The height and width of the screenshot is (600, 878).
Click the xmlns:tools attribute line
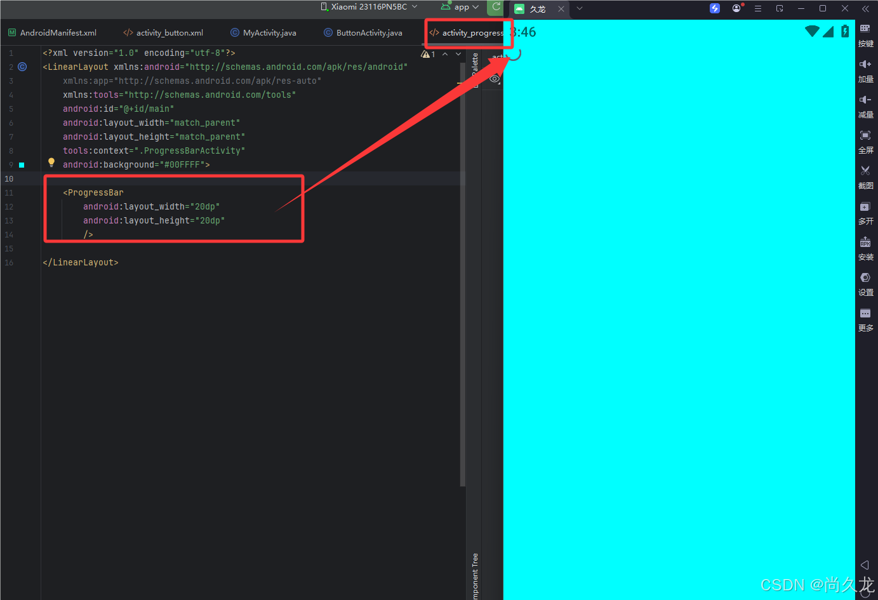tap(180, 95)
